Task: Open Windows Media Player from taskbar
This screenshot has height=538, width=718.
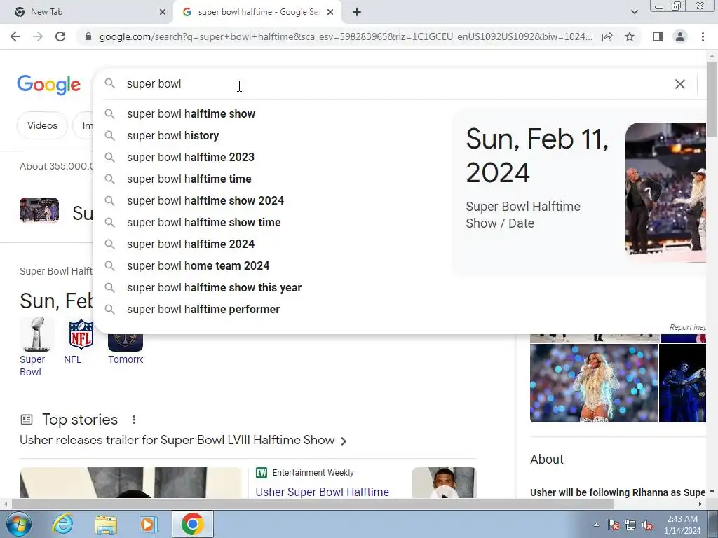Action: click(x=149, y=524)
